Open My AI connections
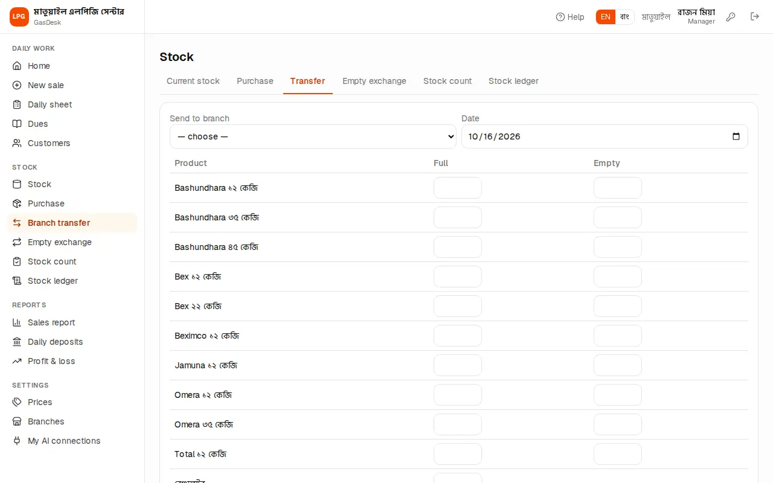 click(72, 441)
